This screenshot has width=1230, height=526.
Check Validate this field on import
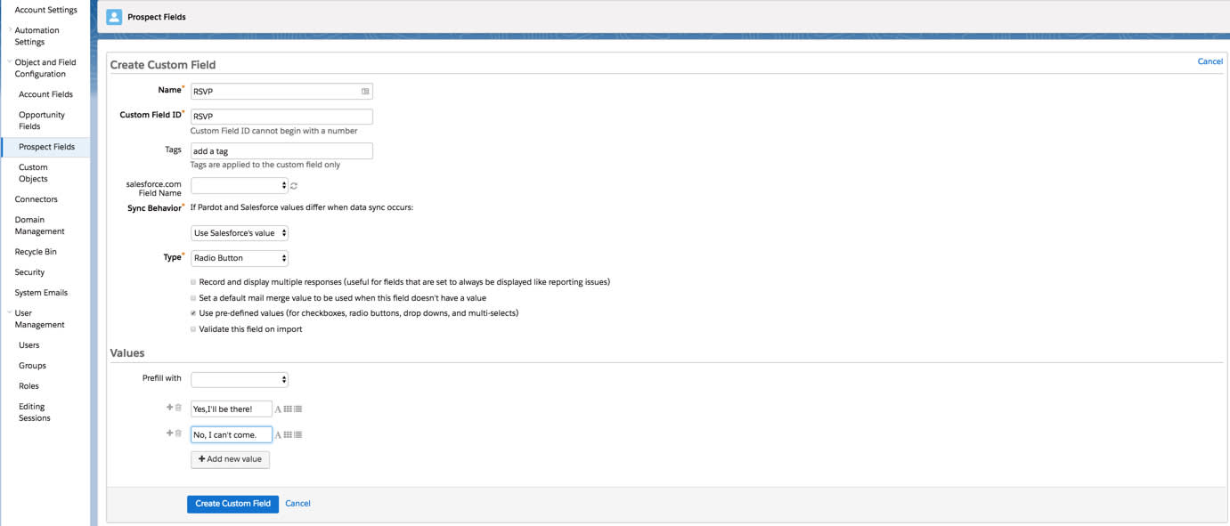(x=193, y=329)
